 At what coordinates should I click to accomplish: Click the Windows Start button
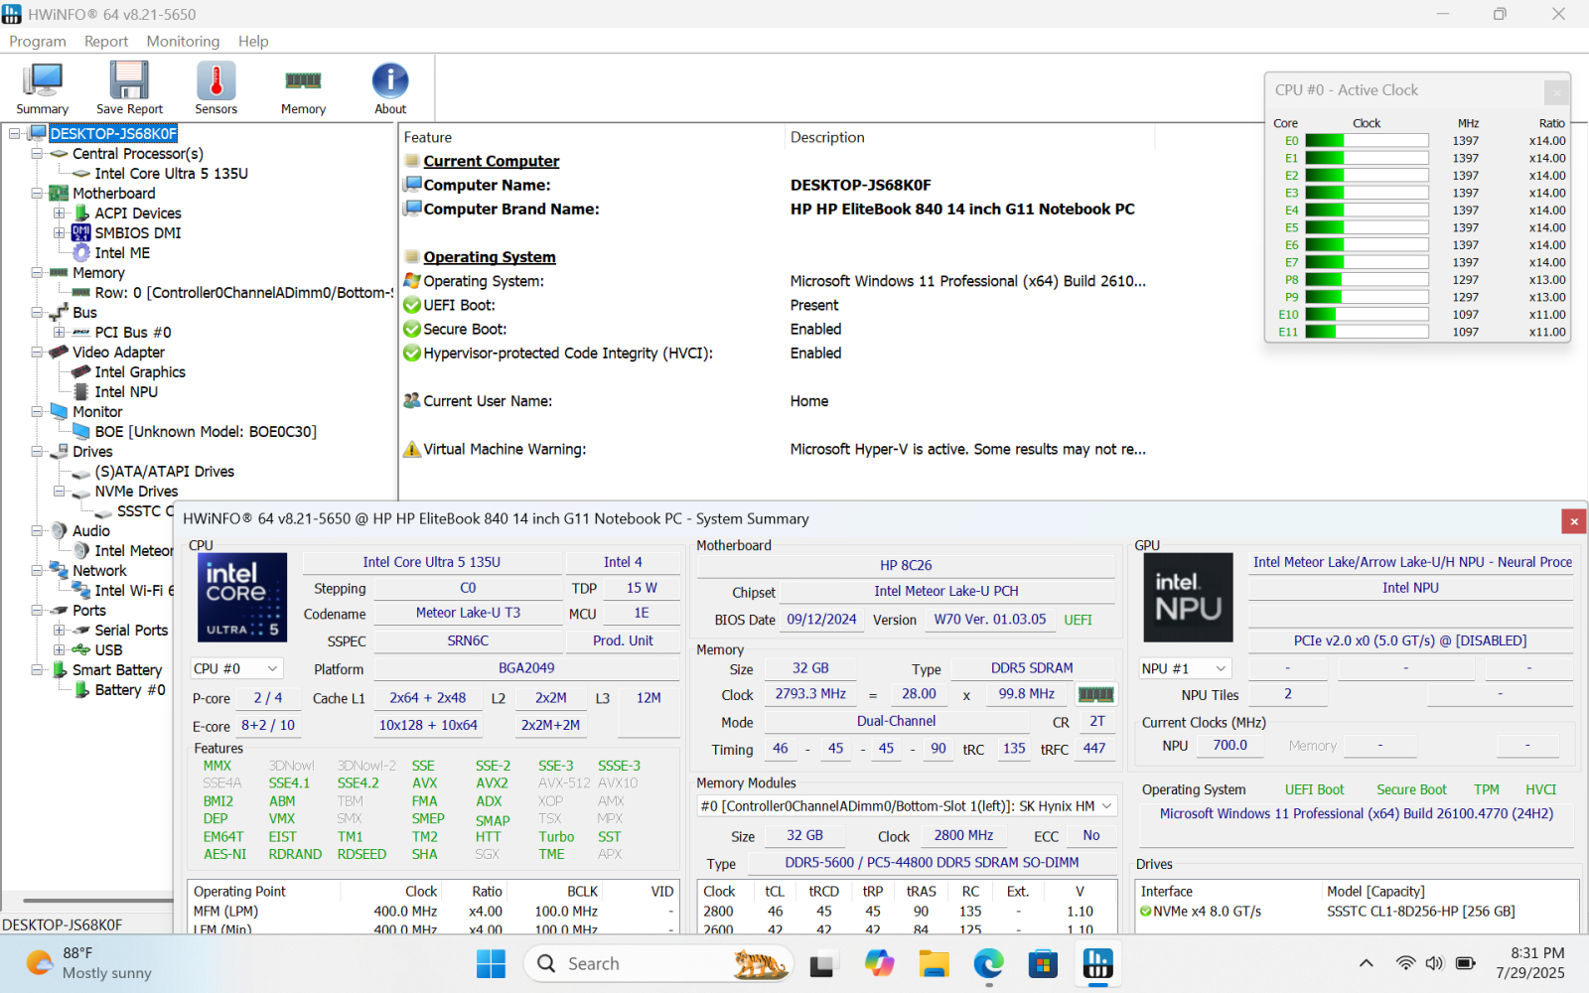tap(491, 963)
